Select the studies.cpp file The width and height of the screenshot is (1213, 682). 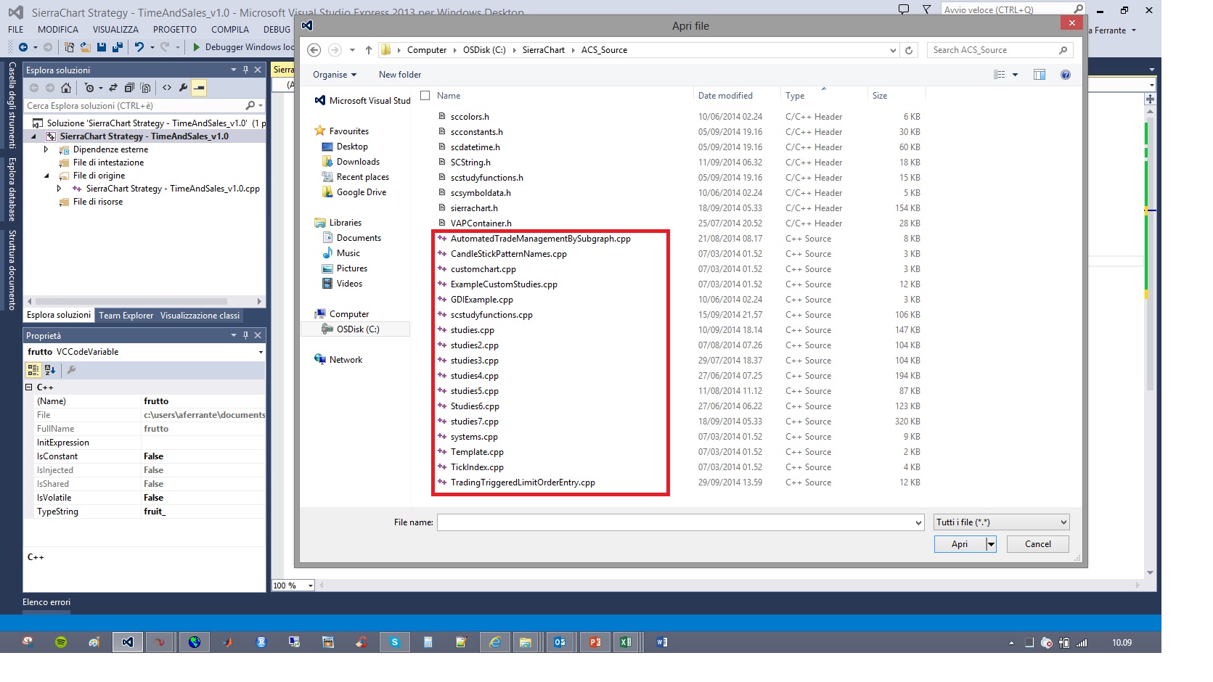[x=472, y=330]
